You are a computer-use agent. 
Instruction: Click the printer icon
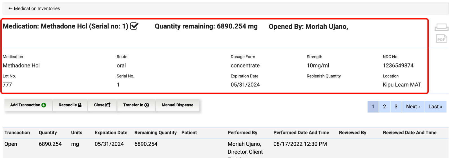[x=441, y=27]
